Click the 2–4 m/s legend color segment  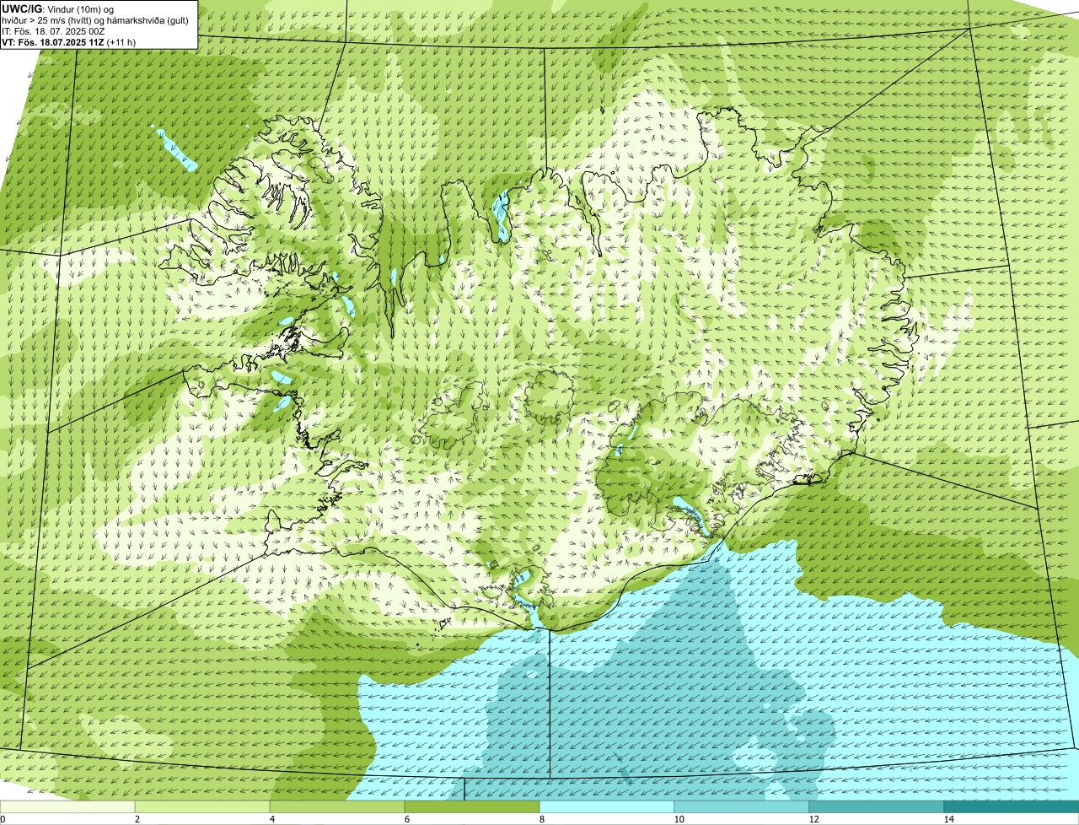202,806
